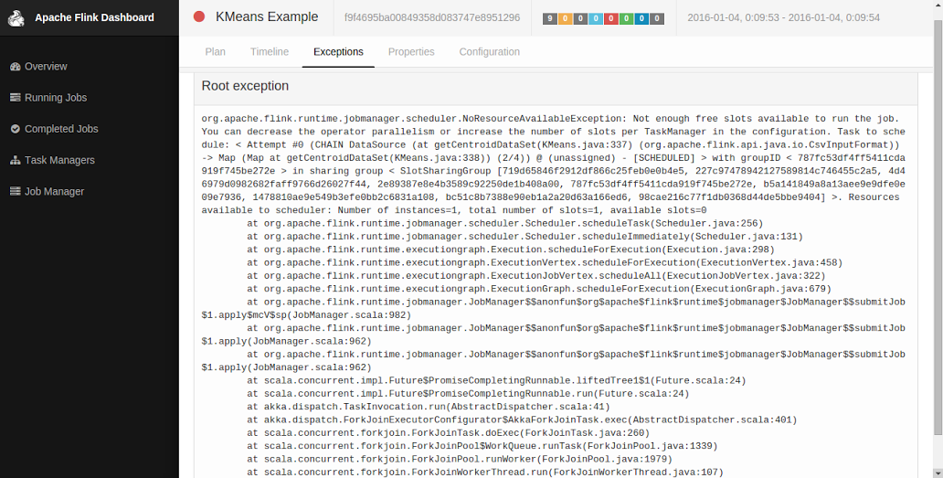Screen dimensions: 943x478
Task: Click the liftedTree1$1(Future.scala:24) line
Action: tap(497, 381)
